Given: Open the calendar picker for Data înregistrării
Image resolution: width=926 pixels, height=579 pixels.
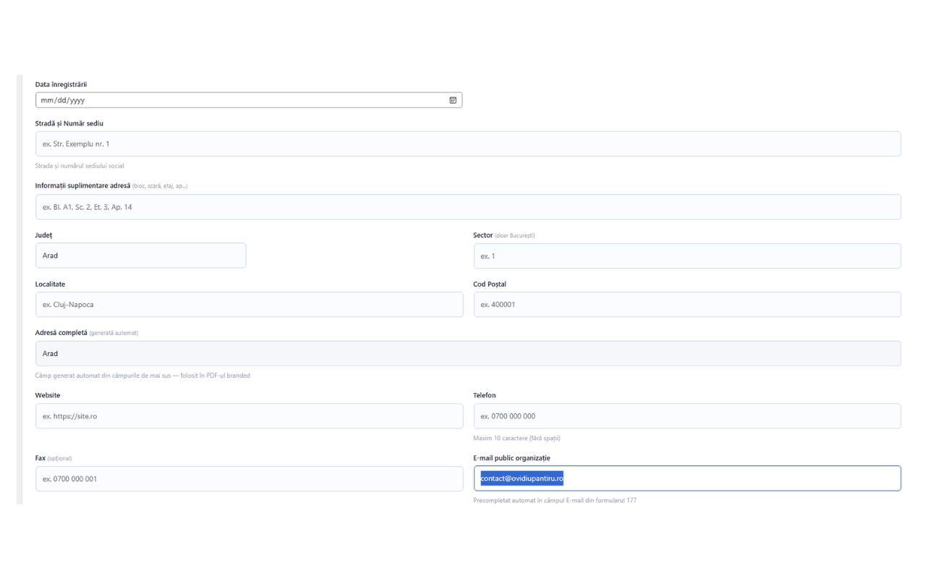Looking at the screenshot, I should [x=453, y=100].
